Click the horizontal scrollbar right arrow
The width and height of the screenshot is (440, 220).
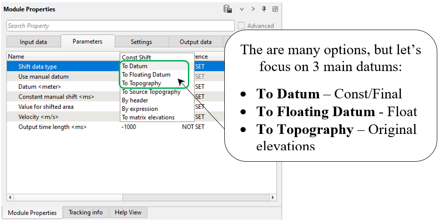click(273, 197)
